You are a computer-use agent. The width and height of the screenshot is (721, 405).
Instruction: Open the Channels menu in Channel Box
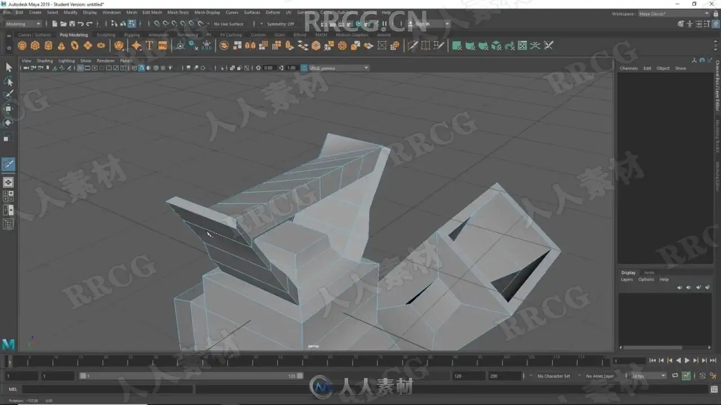coord(629,69)
